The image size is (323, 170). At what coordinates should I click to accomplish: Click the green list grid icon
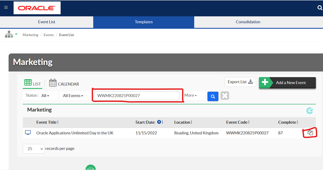[28, 82]
